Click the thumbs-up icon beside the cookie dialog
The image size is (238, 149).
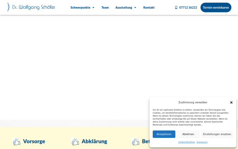pos(135,141)
